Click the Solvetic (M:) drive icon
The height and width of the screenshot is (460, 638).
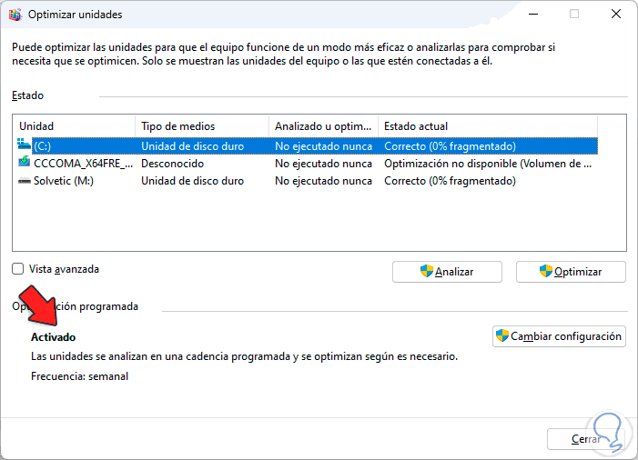[x=25, y=181]
